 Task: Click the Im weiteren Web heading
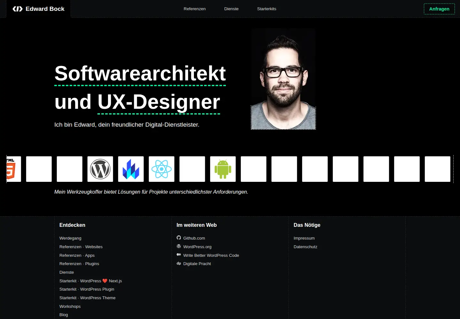[x=196, y=225]
